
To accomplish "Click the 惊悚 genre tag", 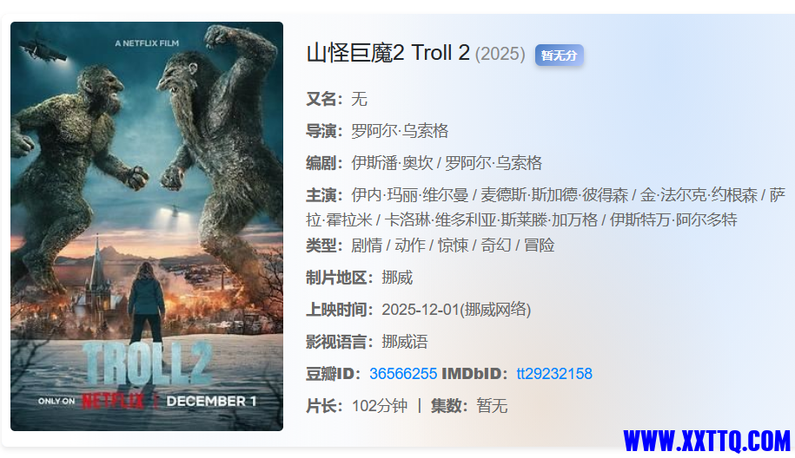I will click(x=453, y=245).
